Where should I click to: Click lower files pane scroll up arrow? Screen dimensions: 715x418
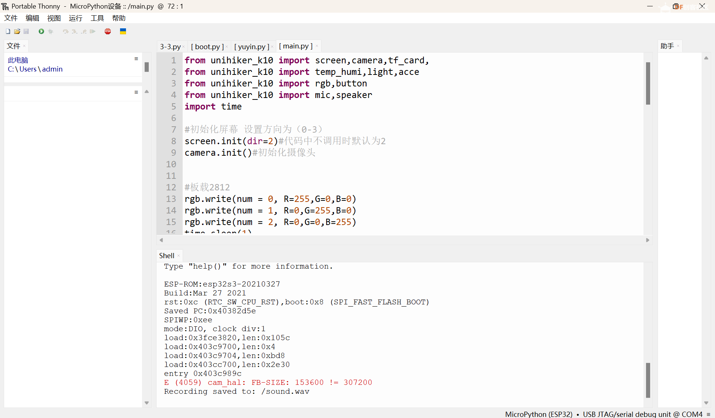point(147,92)
